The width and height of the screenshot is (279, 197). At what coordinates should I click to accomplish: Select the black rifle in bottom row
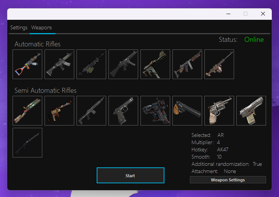[x=27, y=143]
